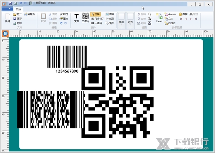Switch to the 开始 ribbon tab

(18, 9)
